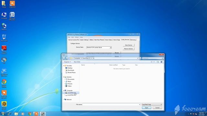This screenshot has height=116, width=207.
Task: Select the Microsoft Office Word desktop icon
Action: [12, 16]
